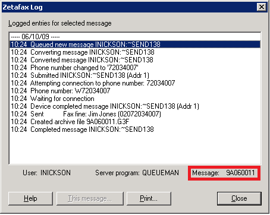The width and height of the screenshot is (270, 215).
Task: Select the '----- 06/10/09 -----' date row
Action: [135, 37]
